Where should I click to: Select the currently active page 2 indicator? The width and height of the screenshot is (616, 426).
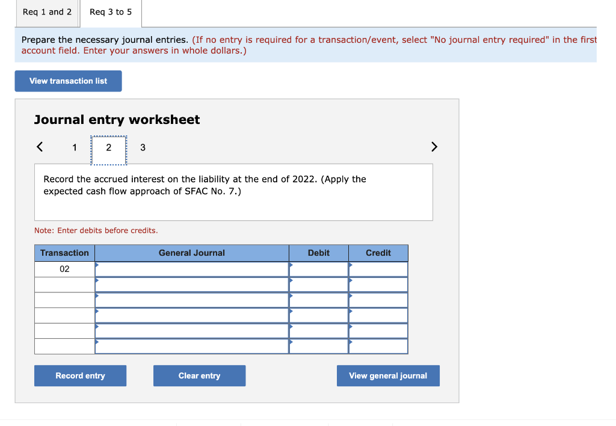[108, 147]
